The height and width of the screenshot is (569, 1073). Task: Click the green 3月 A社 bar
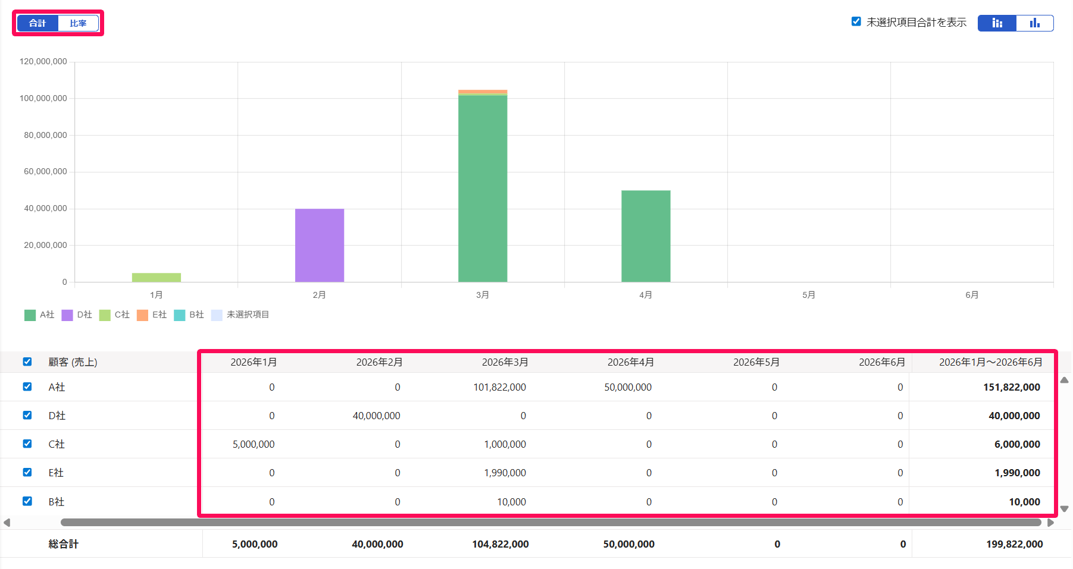click(x=483, y=188)
